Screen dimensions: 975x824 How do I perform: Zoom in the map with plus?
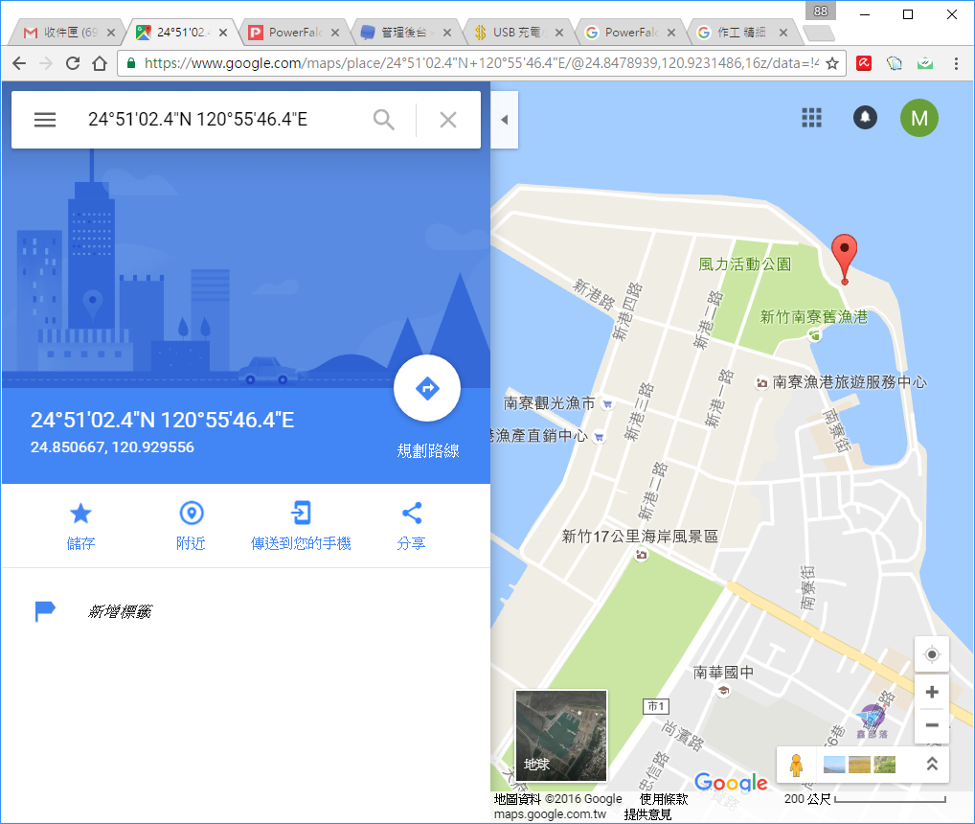point(932,692)
